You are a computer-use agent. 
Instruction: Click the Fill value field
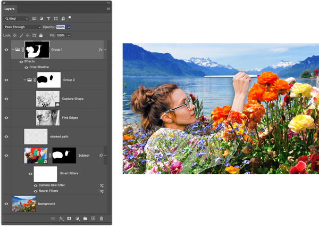click(61, 35)
